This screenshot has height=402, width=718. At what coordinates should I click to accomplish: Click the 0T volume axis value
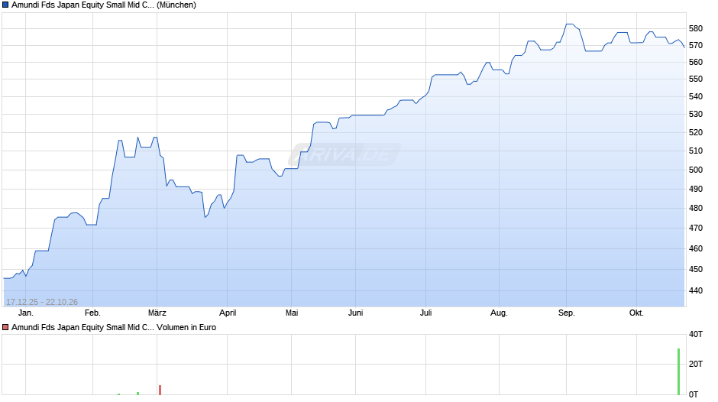click(694, 394)
